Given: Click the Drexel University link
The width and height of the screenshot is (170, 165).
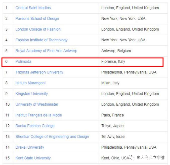Looking at the screenshot, I should tap(30, 147).
